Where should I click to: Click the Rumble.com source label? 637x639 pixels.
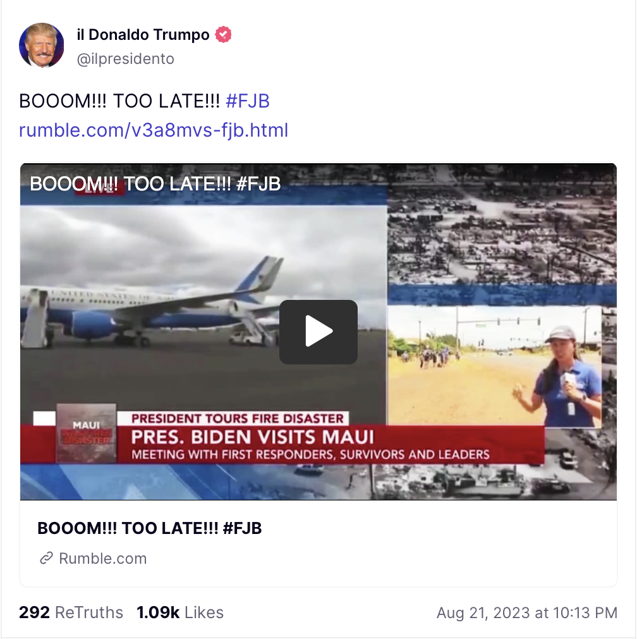click(102, 558)
